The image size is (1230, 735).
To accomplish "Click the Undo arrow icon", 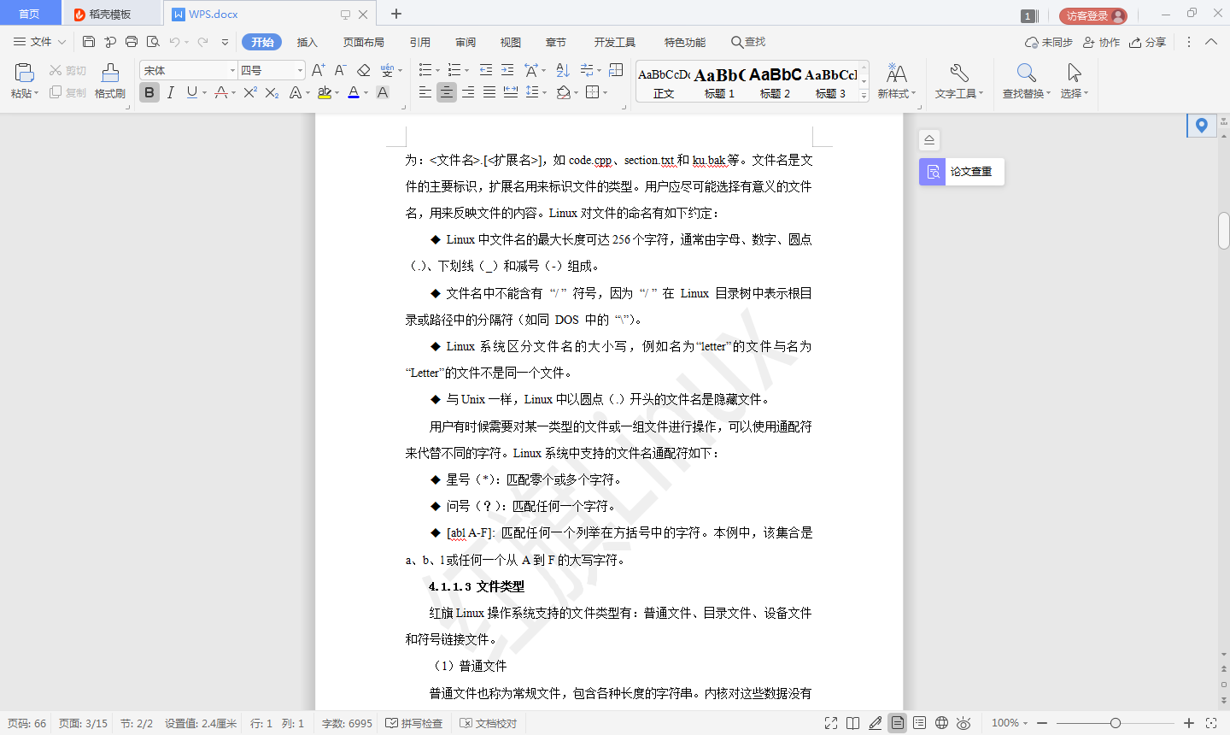I will click(174, 42).
